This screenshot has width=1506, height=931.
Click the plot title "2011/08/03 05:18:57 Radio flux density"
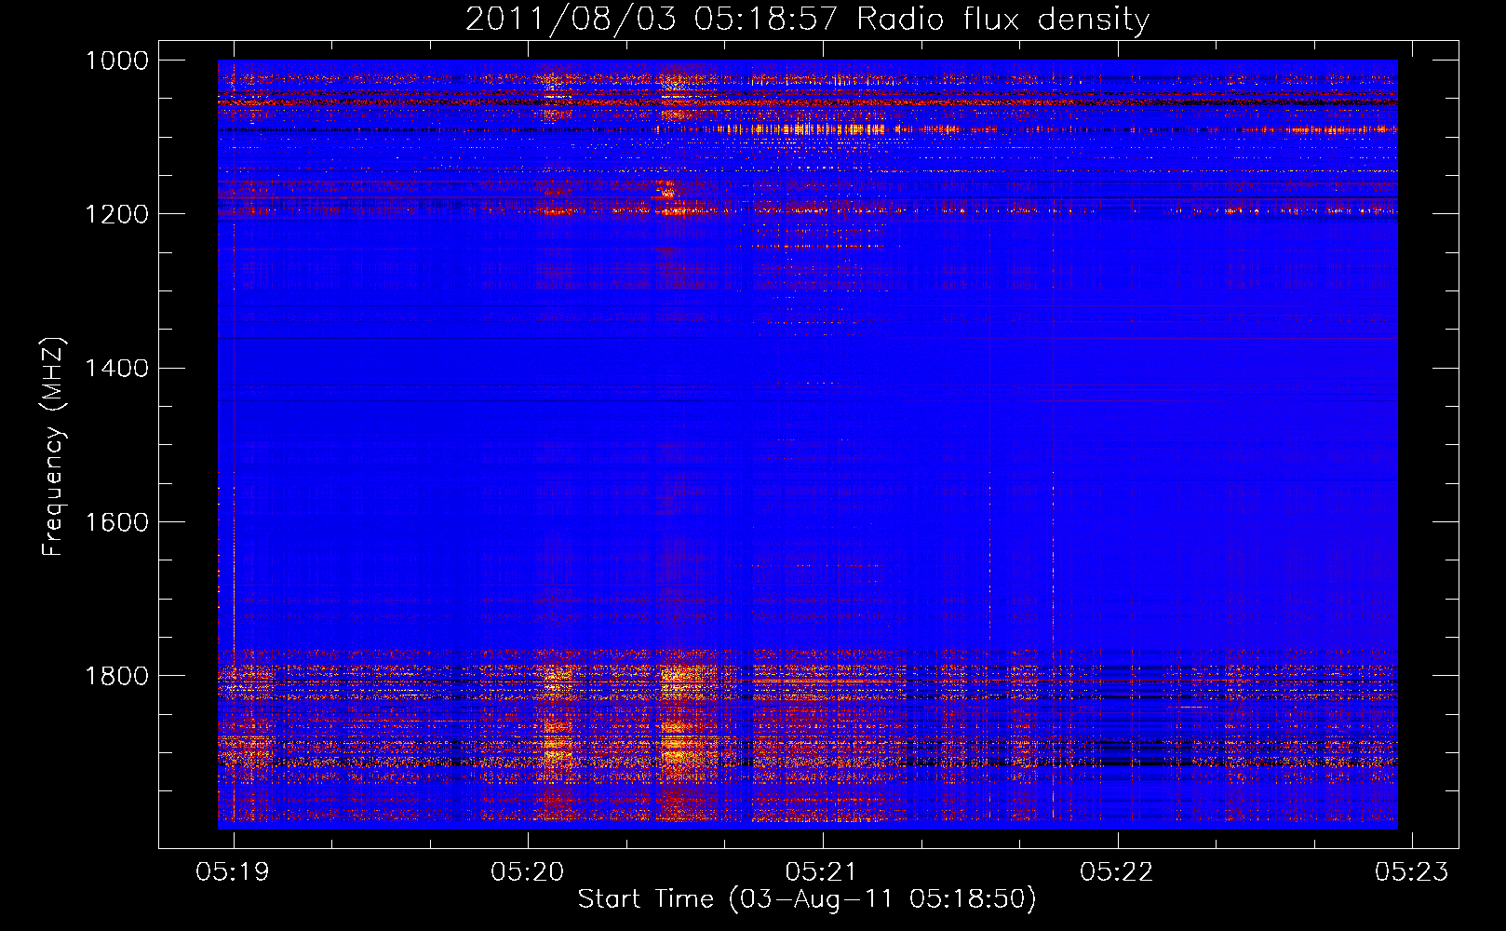807,20
